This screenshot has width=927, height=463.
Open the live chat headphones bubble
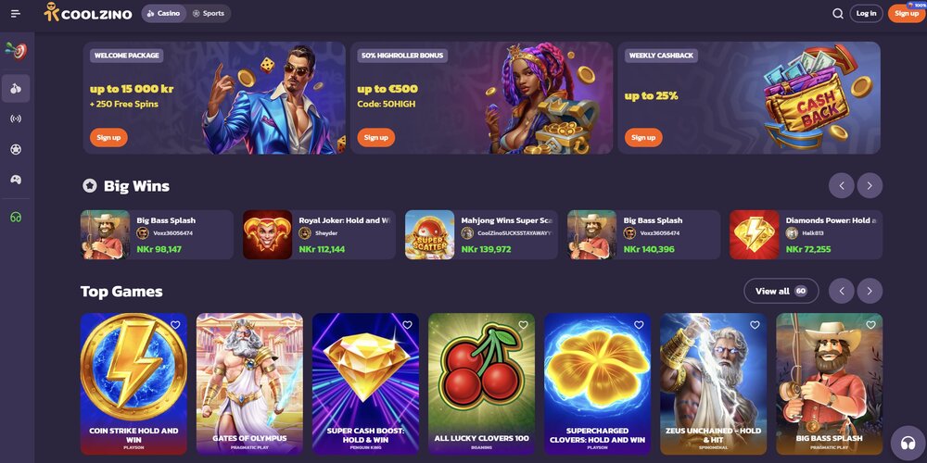(x=908, y=443)
